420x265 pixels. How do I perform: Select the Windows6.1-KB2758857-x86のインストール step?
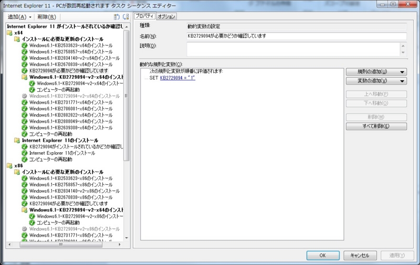[x=71, y=185]
